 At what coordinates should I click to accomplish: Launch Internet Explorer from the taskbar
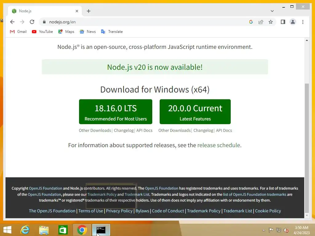tap(25, 230)
